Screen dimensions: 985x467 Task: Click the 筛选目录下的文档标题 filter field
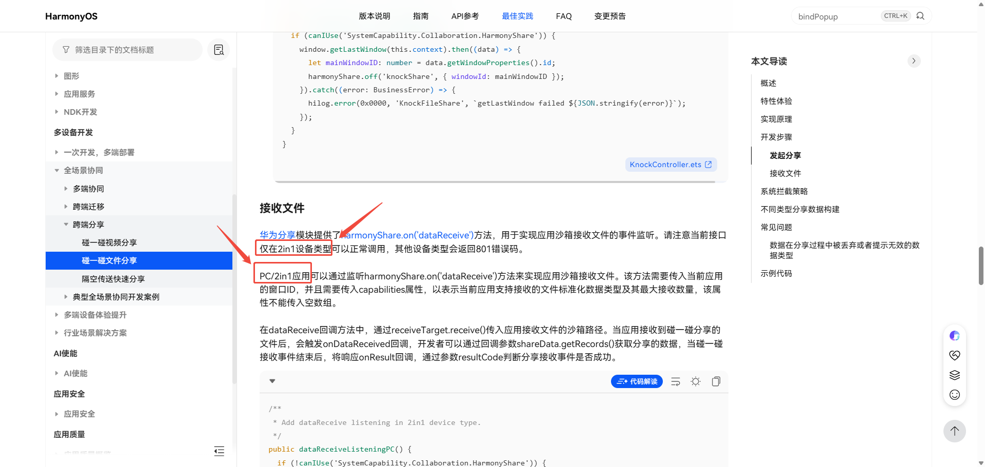(x=127, y=50)
